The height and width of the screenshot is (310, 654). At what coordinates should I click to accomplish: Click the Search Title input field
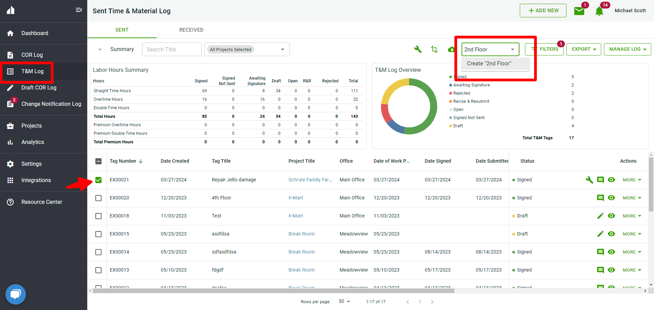(x=172, y=49)
